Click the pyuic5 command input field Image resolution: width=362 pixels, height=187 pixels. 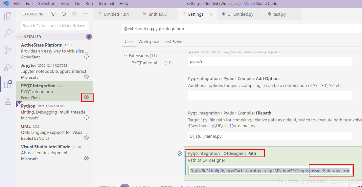point(270,61)
